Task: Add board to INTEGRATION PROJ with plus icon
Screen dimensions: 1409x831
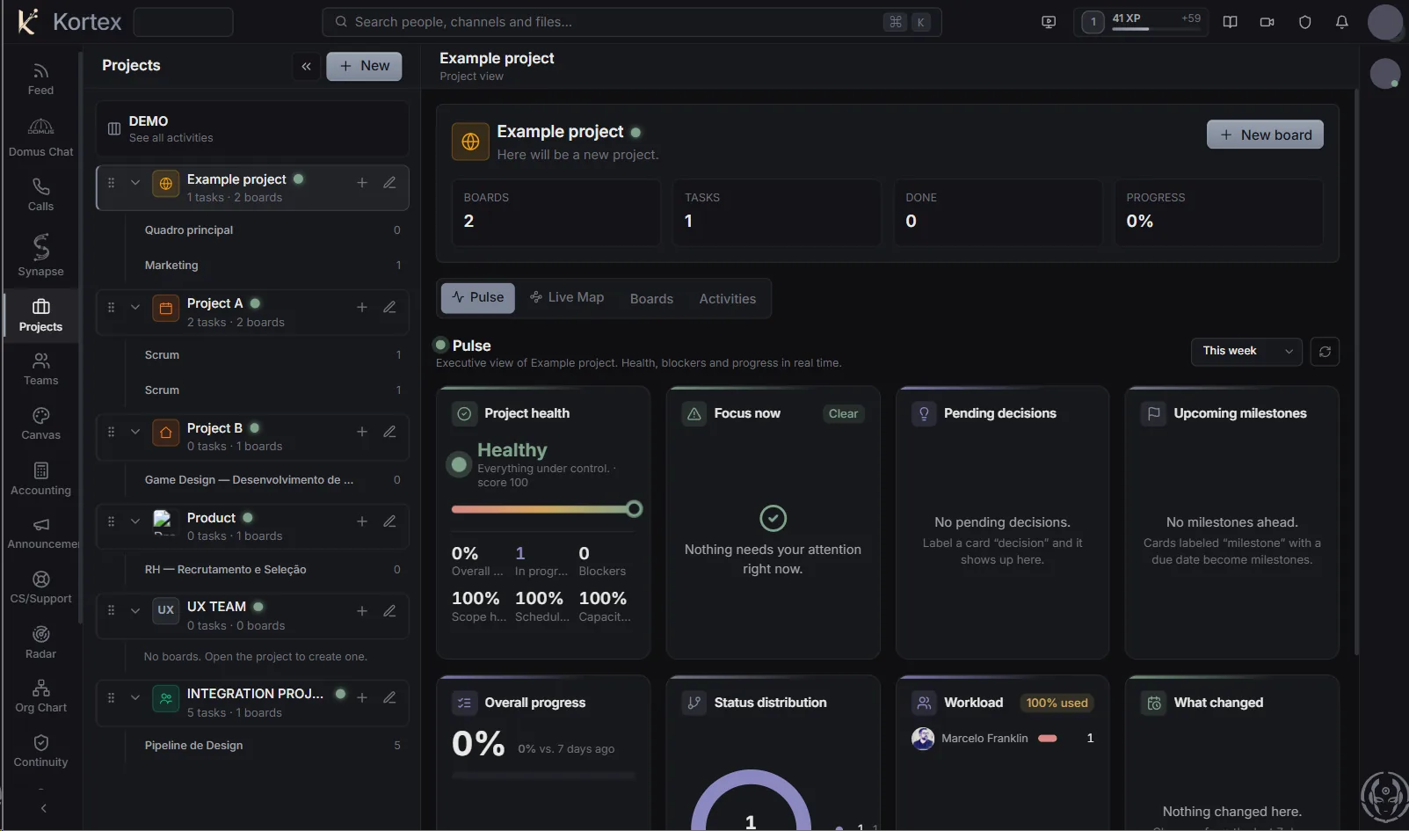Action: pos(361,697)
